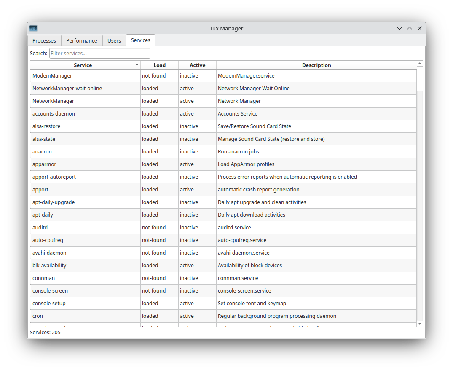This screenshot has width=453, height=371.
Task: Open the Performance tab
Action: (x=81, y=40)
